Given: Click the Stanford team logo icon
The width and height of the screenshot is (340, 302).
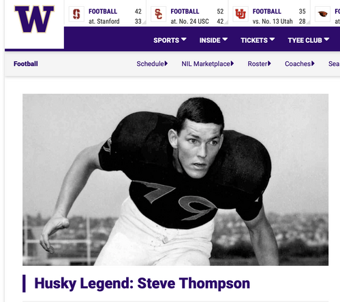Looking at the screenshot, I should [76, 14].
